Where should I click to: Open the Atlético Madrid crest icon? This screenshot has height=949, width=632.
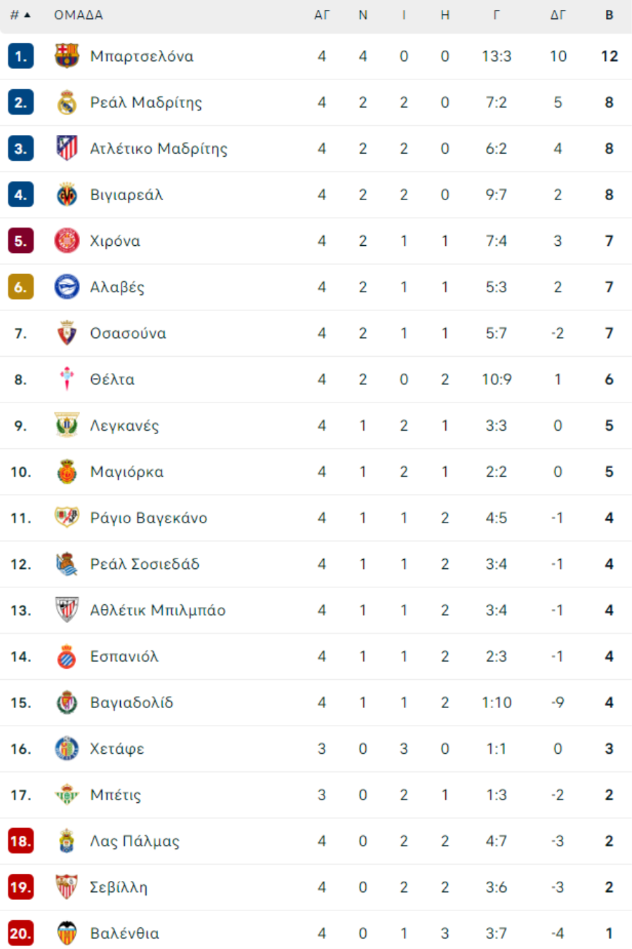[67, 148]
